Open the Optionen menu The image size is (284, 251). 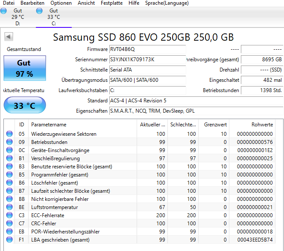click(x=61, y=3)
